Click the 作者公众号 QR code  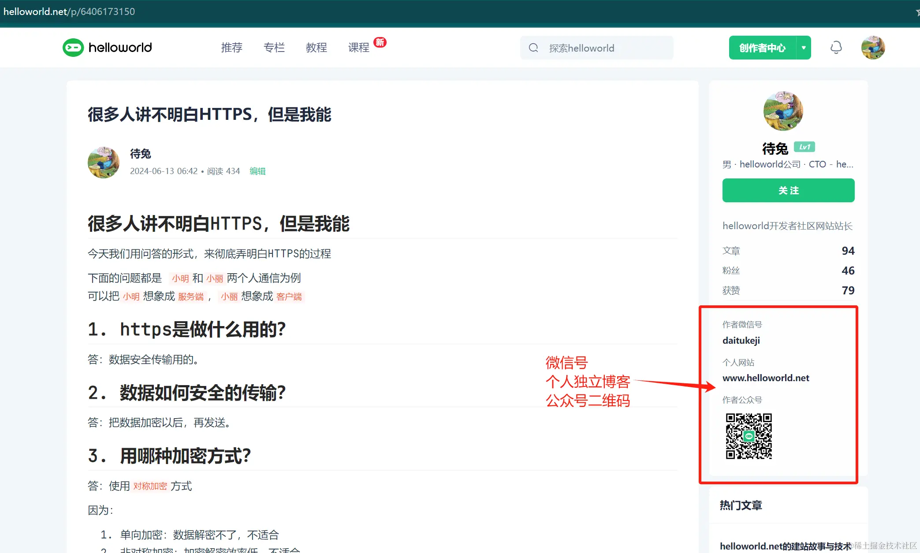(749, 436)
